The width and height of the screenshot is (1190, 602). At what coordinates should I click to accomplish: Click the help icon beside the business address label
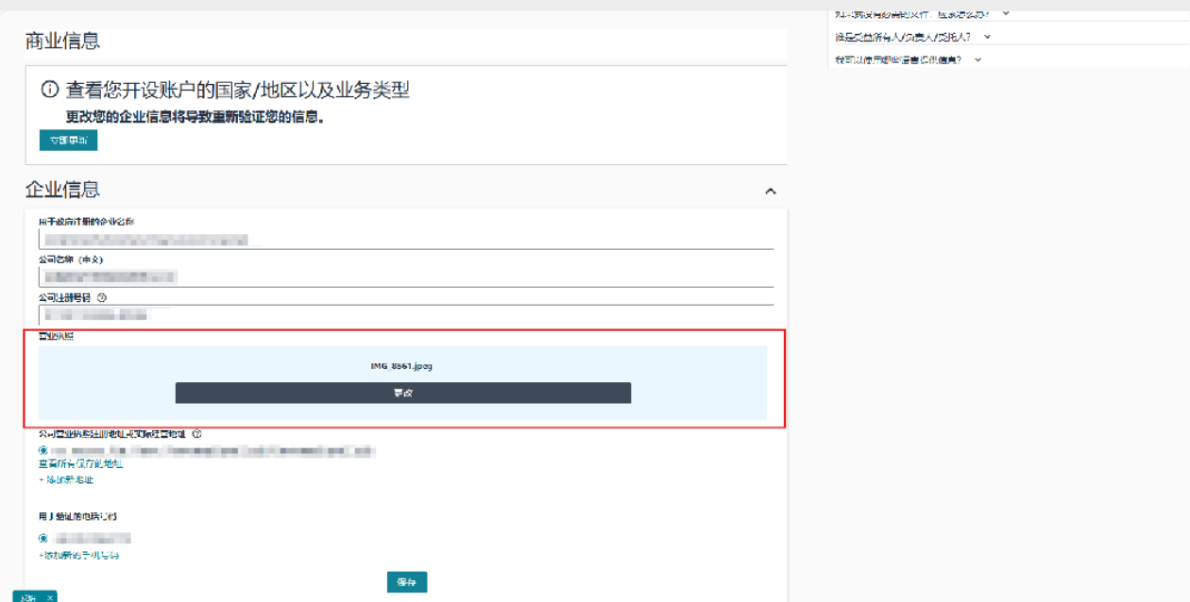click(197, 434)
